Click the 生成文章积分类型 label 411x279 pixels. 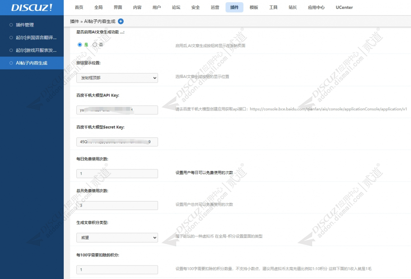92,223
